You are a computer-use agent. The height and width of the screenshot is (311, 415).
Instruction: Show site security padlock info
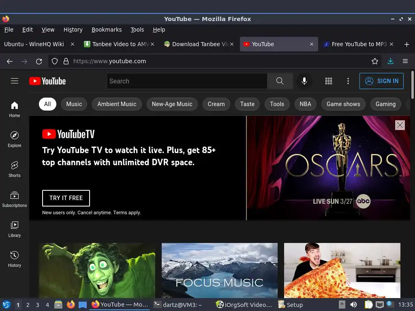click(x=66, y=62)
